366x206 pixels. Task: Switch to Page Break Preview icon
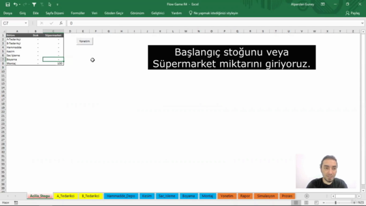[316, 203]
